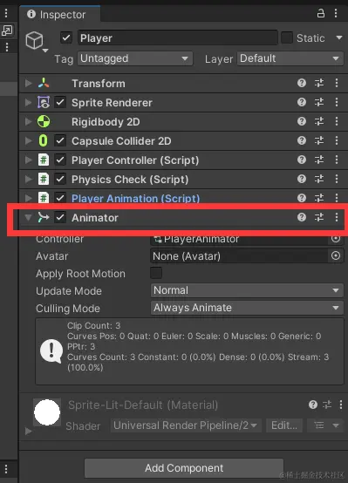Click the Animator component help icon

click(x=302, y=217)
